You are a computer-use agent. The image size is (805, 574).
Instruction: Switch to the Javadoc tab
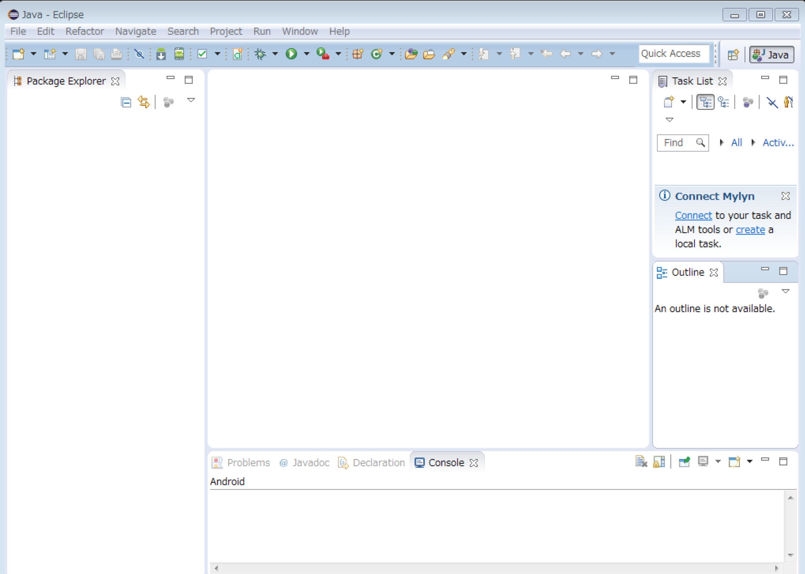tap(304, 463)
